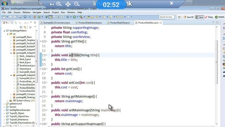
Task: Click the New file toolbar icon
Action: [x=4, y=17]
